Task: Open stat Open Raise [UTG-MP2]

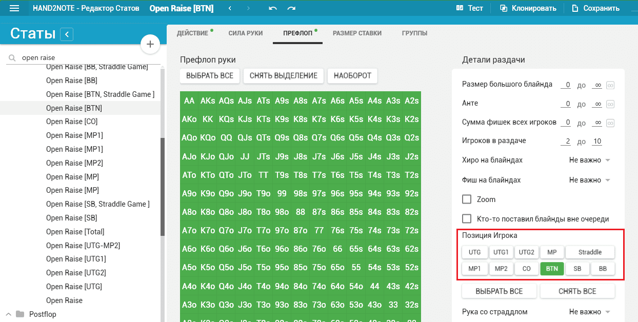Action: [83, 246]
